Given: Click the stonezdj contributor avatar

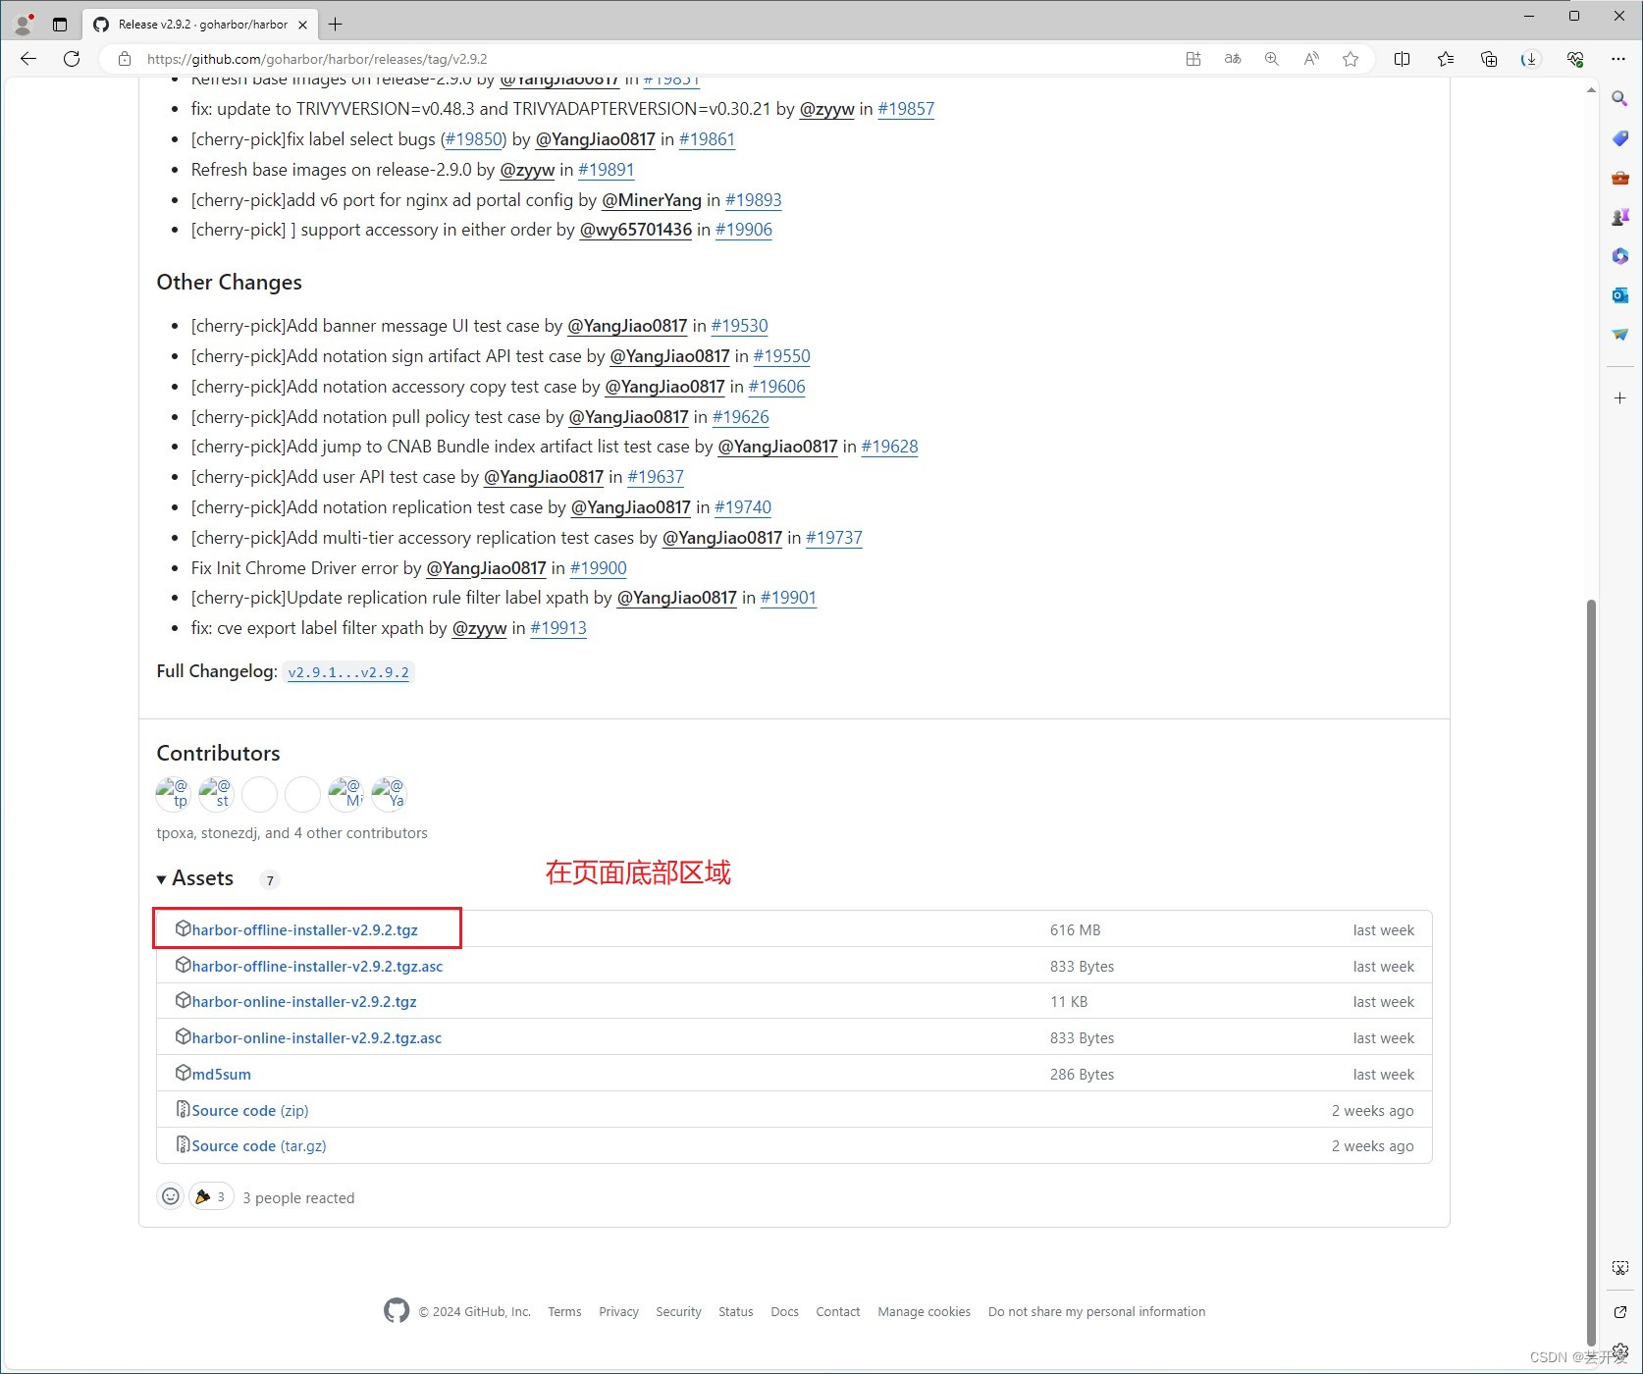Looking at the screenshot, I should click(x=217, y=794).
